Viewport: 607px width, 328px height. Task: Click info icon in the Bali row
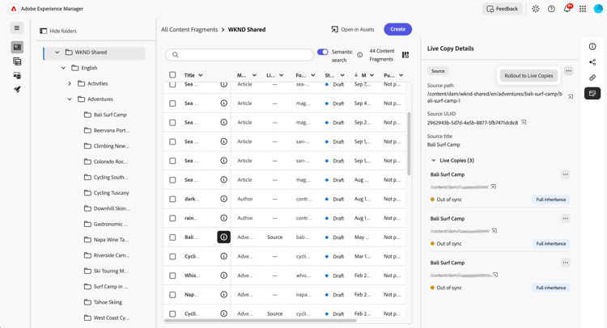(223, 238)
